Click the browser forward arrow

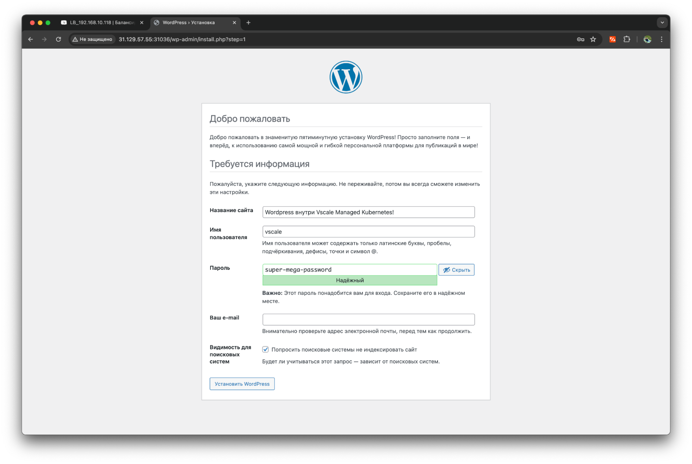[44, 39]
